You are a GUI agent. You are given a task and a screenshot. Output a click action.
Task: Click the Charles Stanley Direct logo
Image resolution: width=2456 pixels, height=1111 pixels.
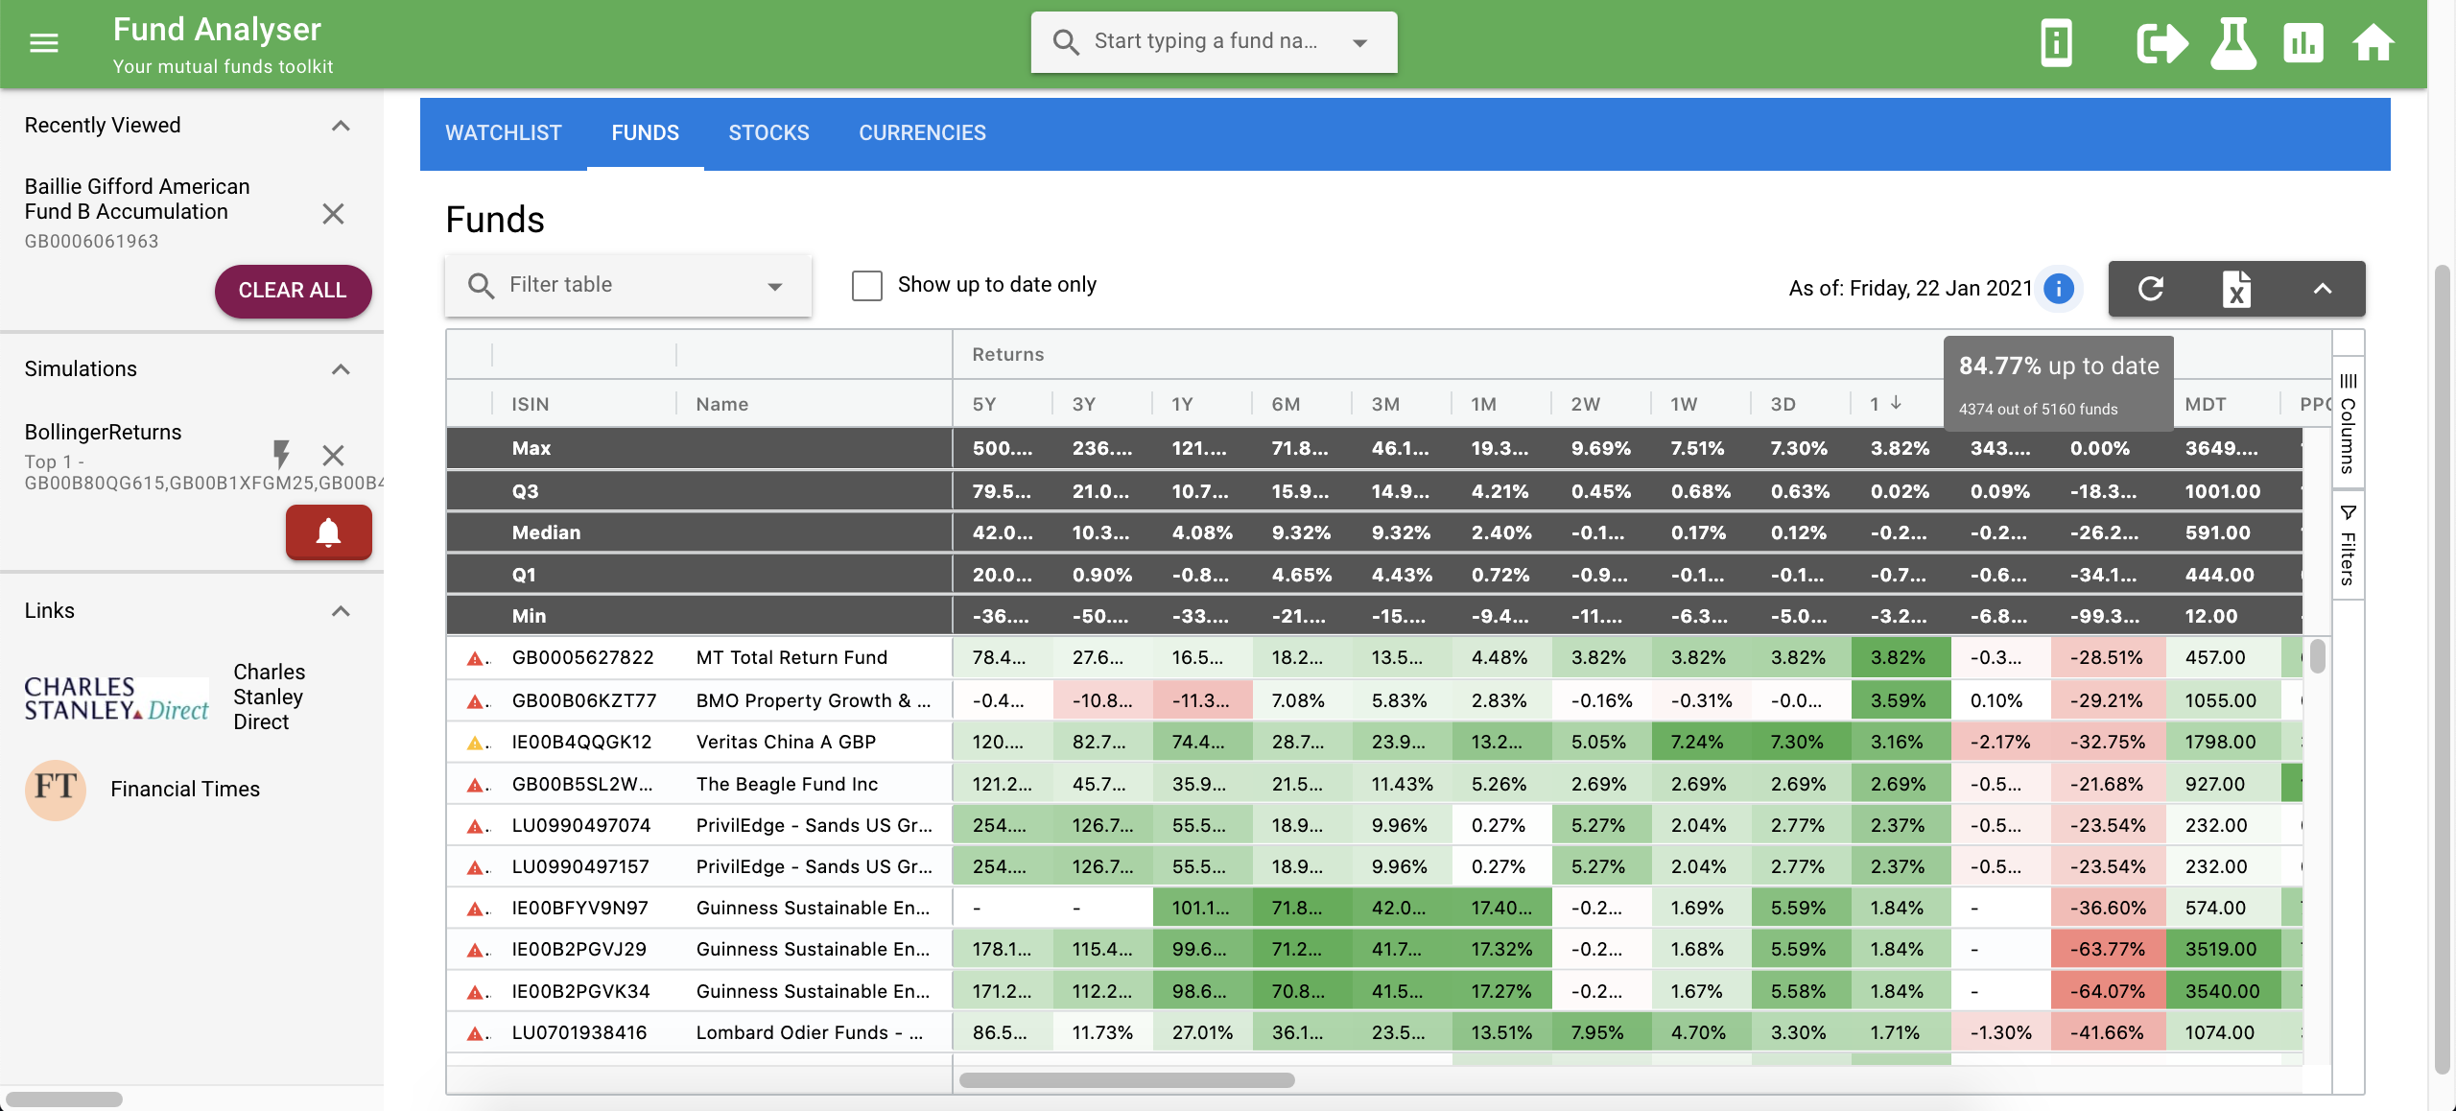(116, 697)
